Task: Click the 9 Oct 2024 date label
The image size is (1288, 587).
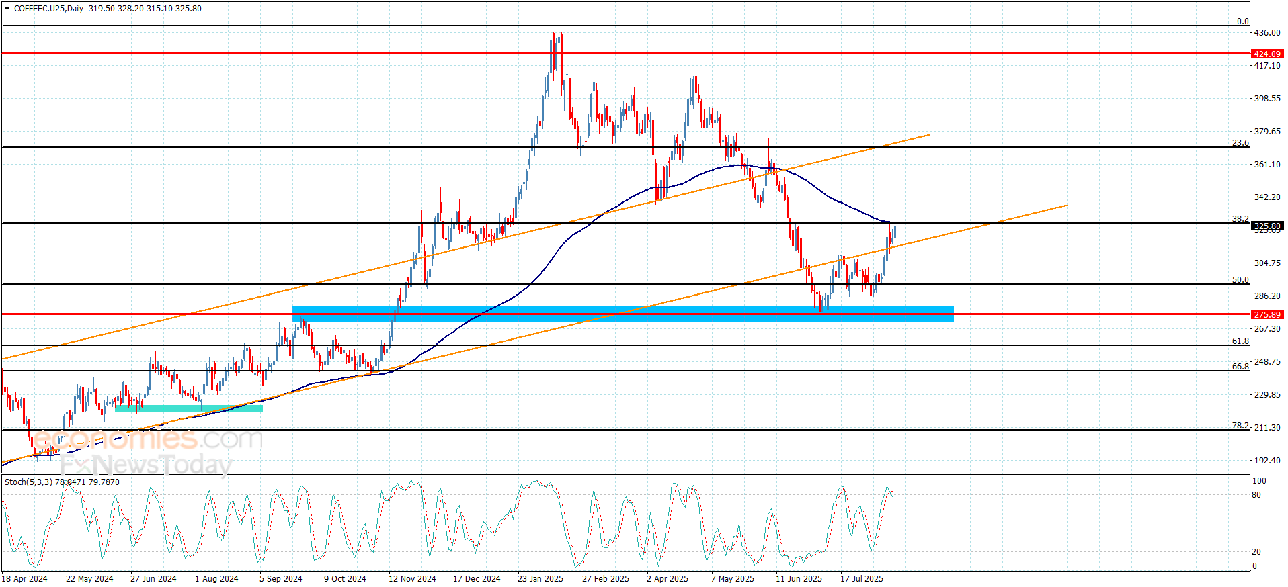Action: [x=345, y=579]
